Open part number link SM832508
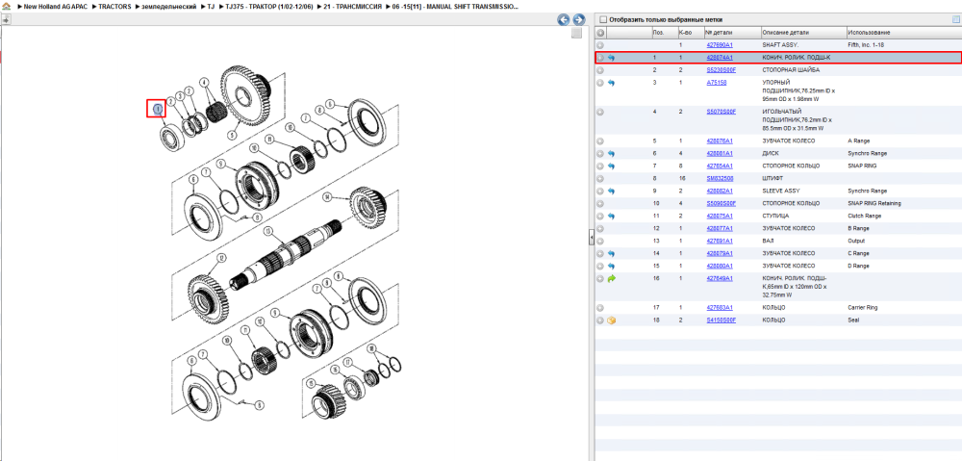Image resolution: width=962 pixels, height=461 pixels. click(720, 178)
